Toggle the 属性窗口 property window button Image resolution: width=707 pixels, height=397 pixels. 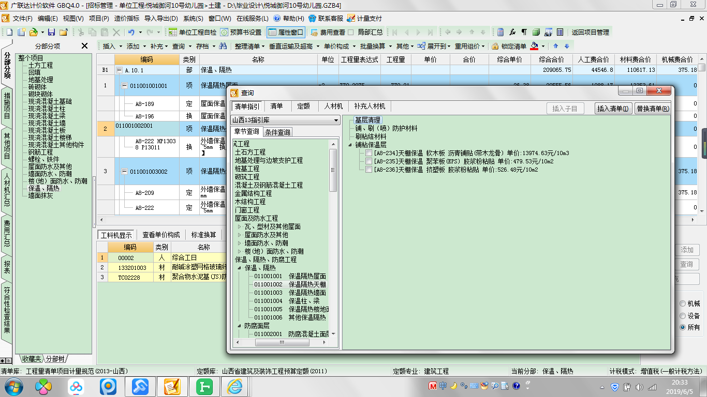point(286,32)
